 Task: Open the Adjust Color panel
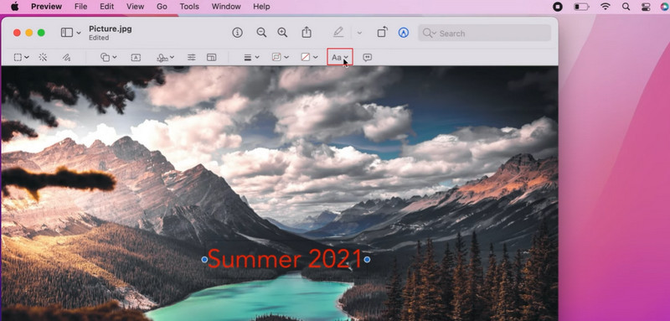pos(192,57)
